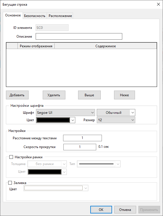The height and width of the screenshot is (216, 163).
Task: Open the Размер 12 dropdown
Action: coord(116,120)
